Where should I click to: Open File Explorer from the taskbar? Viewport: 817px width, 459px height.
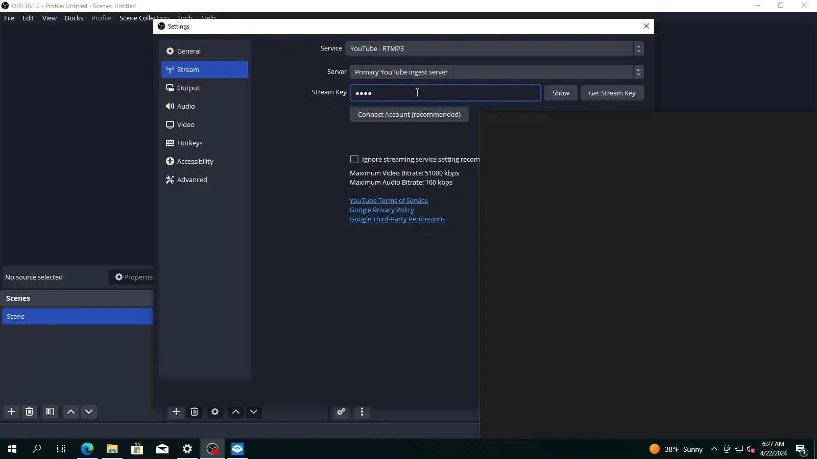coord(112,449)
